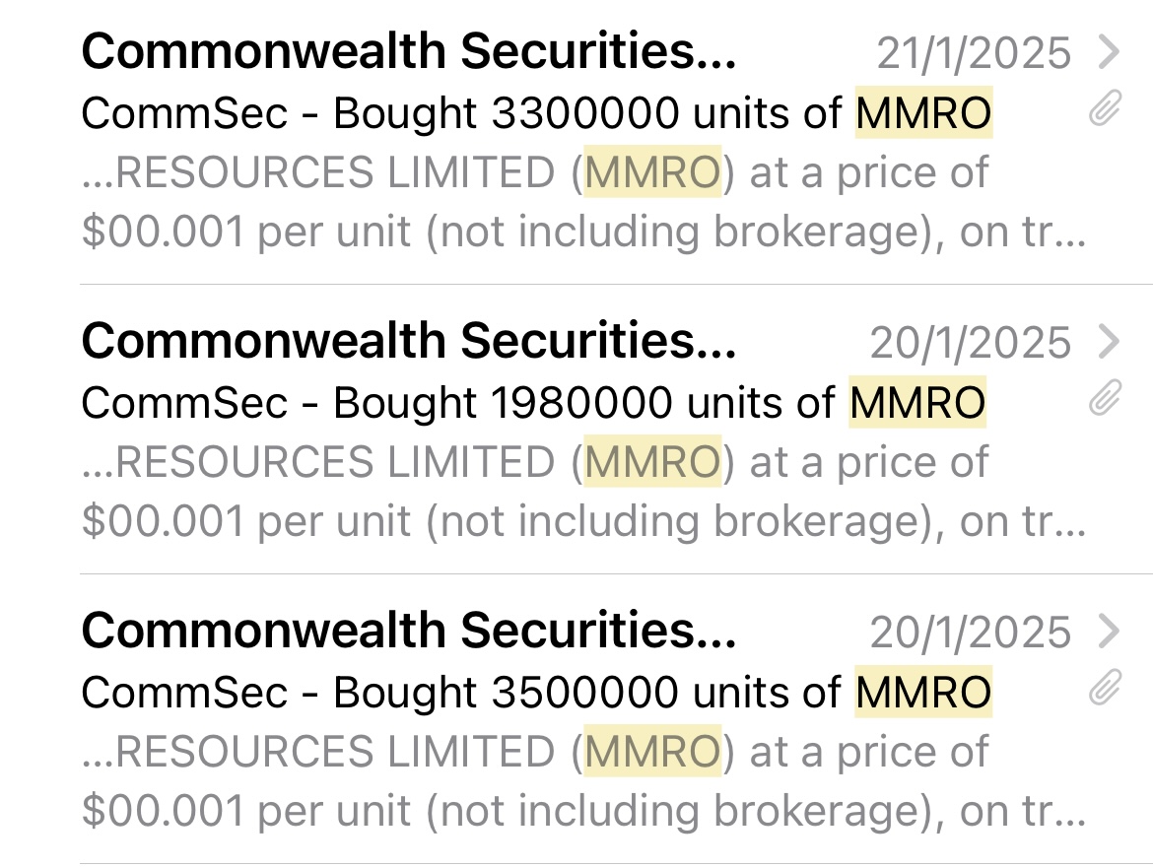Tap date on 3500000 units email
The height and width of the screenshot is (868, 1153).
(971, 633)
